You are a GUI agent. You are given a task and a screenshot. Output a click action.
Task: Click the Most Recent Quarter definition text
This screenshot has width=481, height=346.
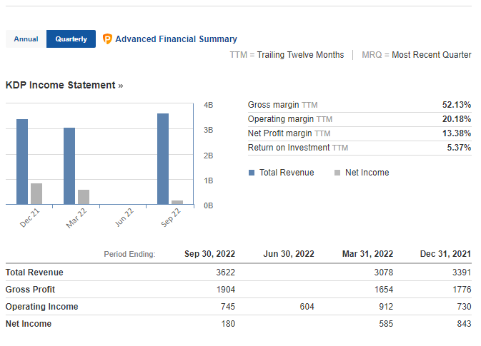pos(431,55)
